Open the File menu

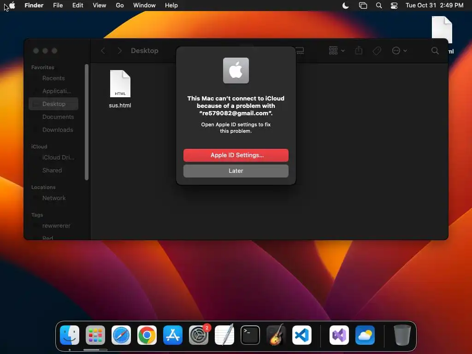58,6
